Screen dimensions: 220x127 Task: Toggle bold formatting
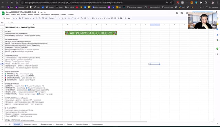coord(69,18)
